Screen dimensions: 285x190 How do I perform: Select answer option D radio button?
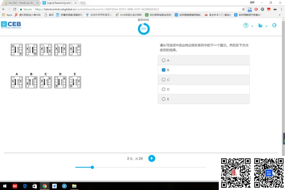(x=164, y=89)
